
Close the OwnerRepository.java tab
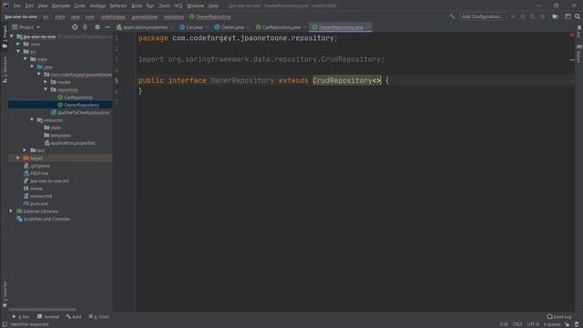point(368,27)
